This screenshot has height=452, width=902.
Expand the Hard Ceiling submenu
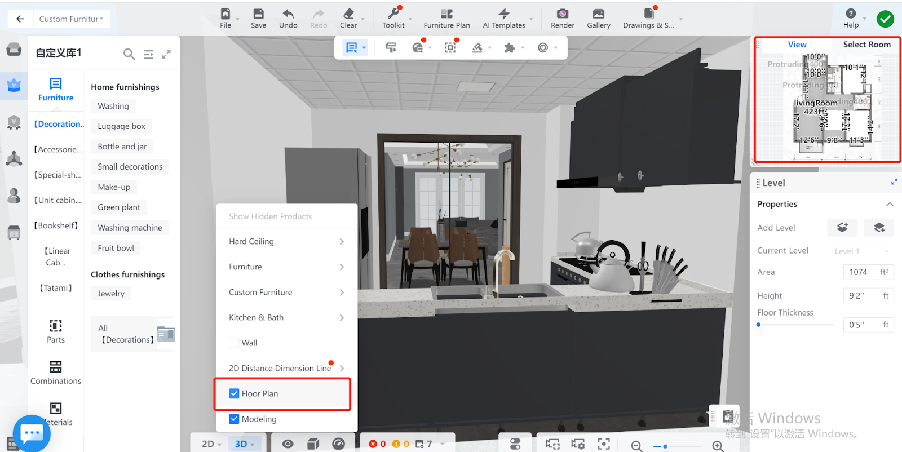point(287,241)
